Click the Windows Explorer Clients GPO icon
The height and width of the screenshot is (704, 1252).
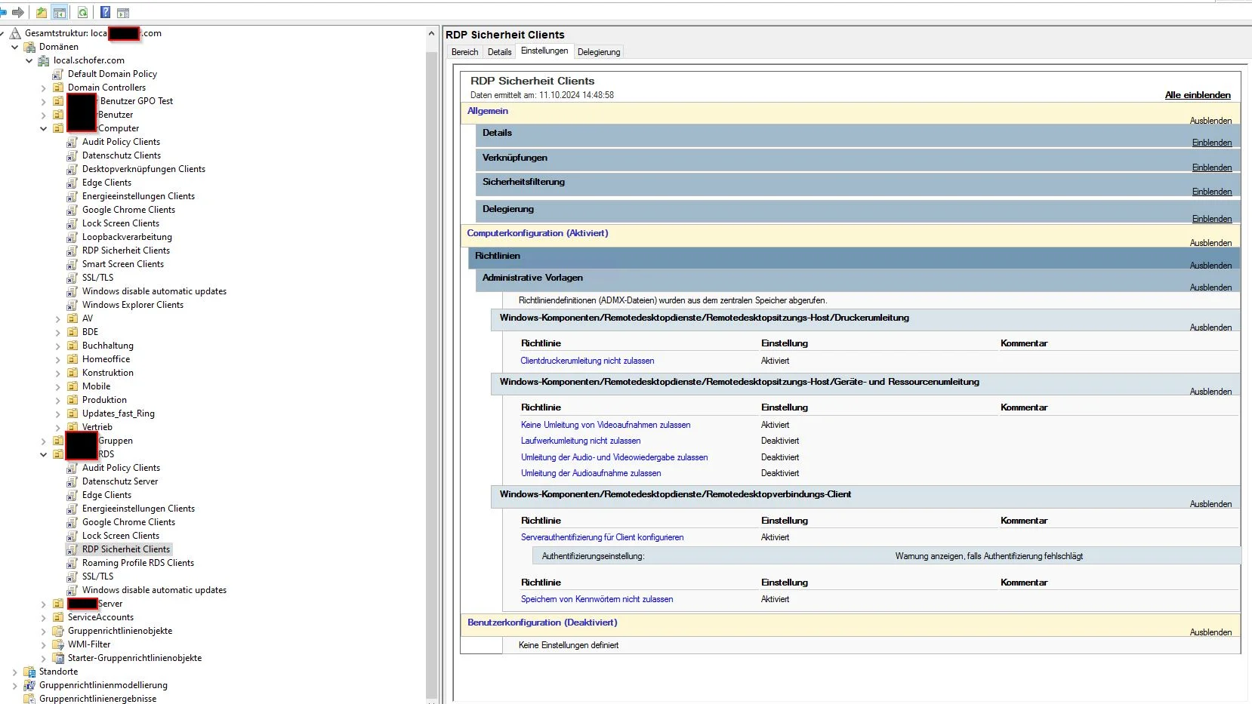72,305
